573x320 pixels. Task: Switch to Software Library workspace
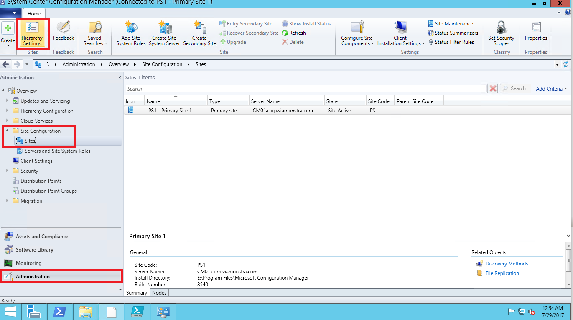[61, 250]
